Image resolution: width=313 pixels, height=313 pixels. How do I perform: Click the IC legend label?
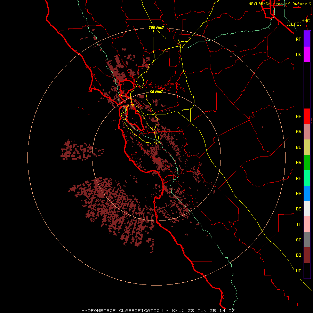click(298, 224)
